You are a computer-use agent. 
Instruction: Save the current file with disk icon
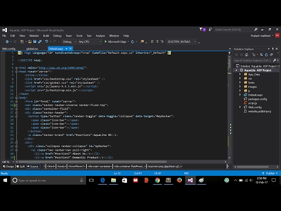(35, 42)
